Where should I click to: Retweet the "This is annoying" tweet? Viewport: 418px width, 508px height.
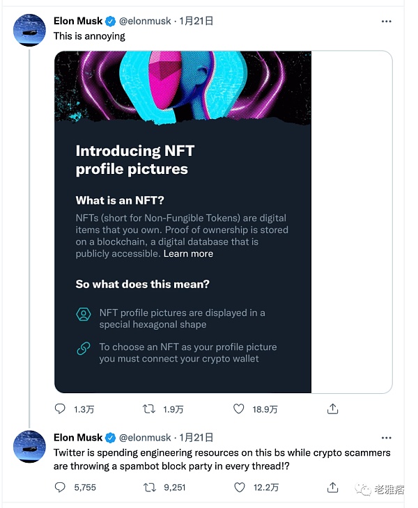(x=149, y=409)
